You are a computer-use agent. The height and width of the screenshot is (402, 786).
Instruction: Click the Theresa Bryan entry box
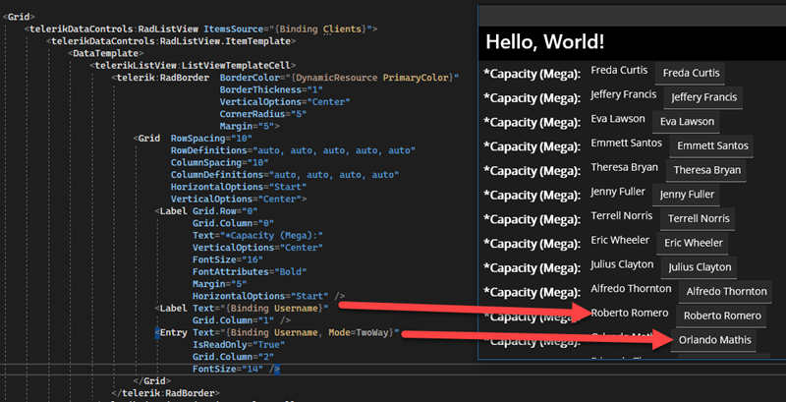(x=706, y=170)
